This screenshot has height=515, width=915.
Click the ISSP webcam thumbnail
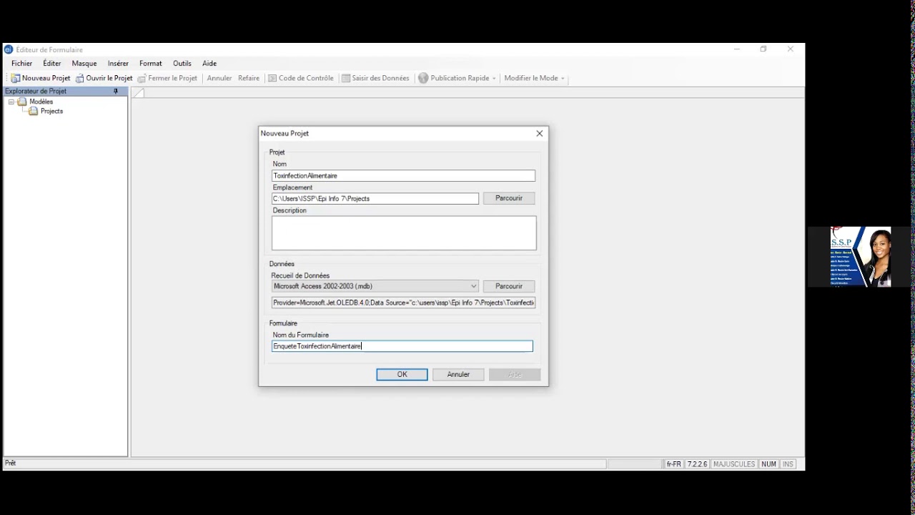click(861, 257)
